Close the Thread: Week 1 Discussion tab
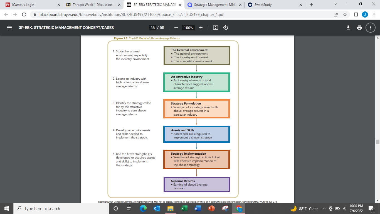This screenshot has height=214, width=380. pos(119,5)
